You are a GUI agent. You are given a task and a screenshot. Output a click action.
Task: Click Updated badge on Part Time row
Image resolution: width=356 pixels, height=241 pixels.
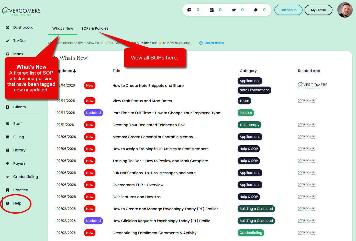[93, 113]
